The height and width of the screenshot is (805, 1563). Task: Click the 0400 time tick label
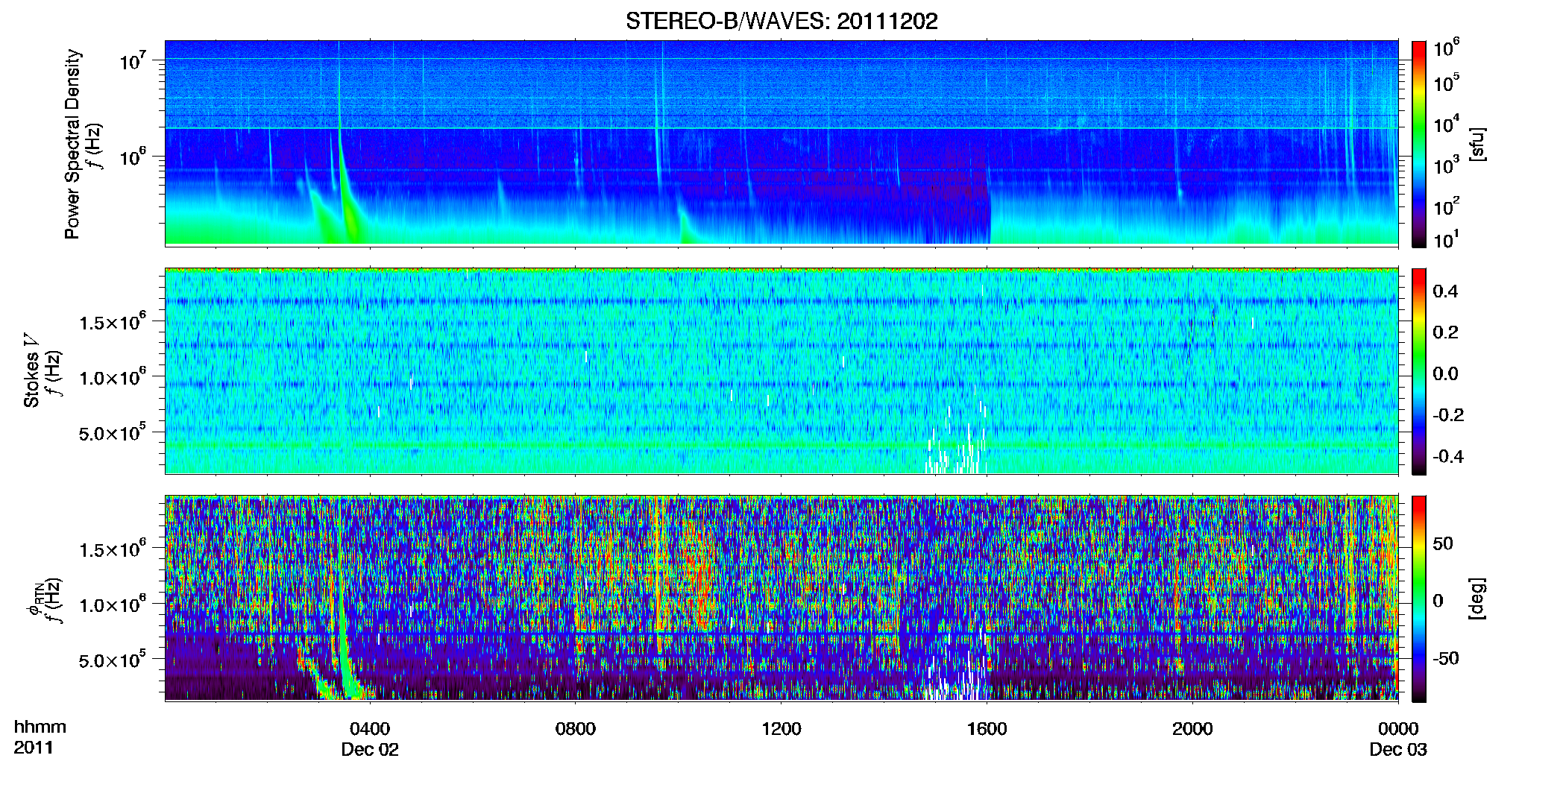tap(370, 729)
